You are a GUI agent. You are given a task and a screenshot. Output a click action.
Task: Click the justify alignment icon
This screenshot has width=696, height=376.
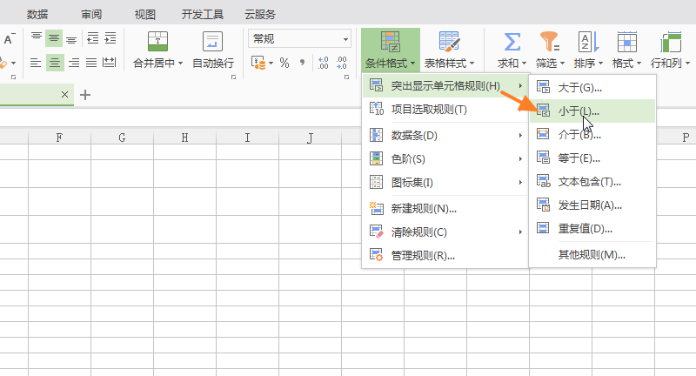91,63
